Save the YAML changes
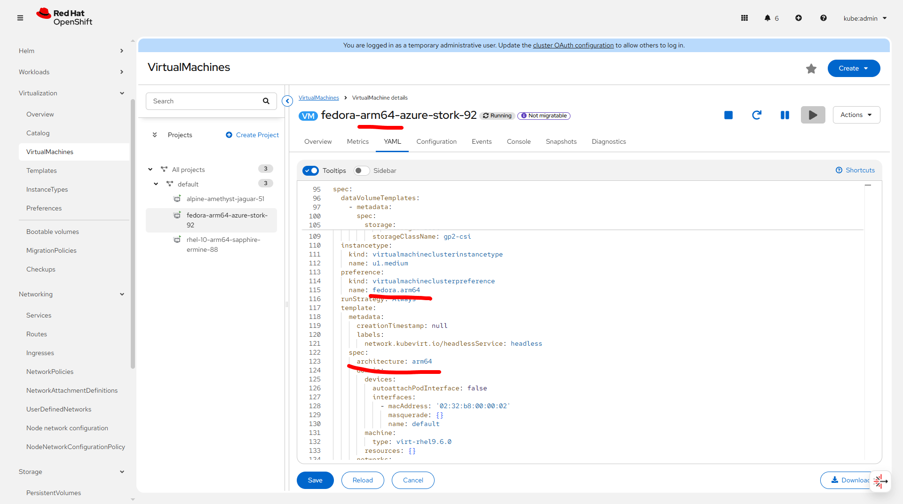903x504 pixels. (315, 480)
